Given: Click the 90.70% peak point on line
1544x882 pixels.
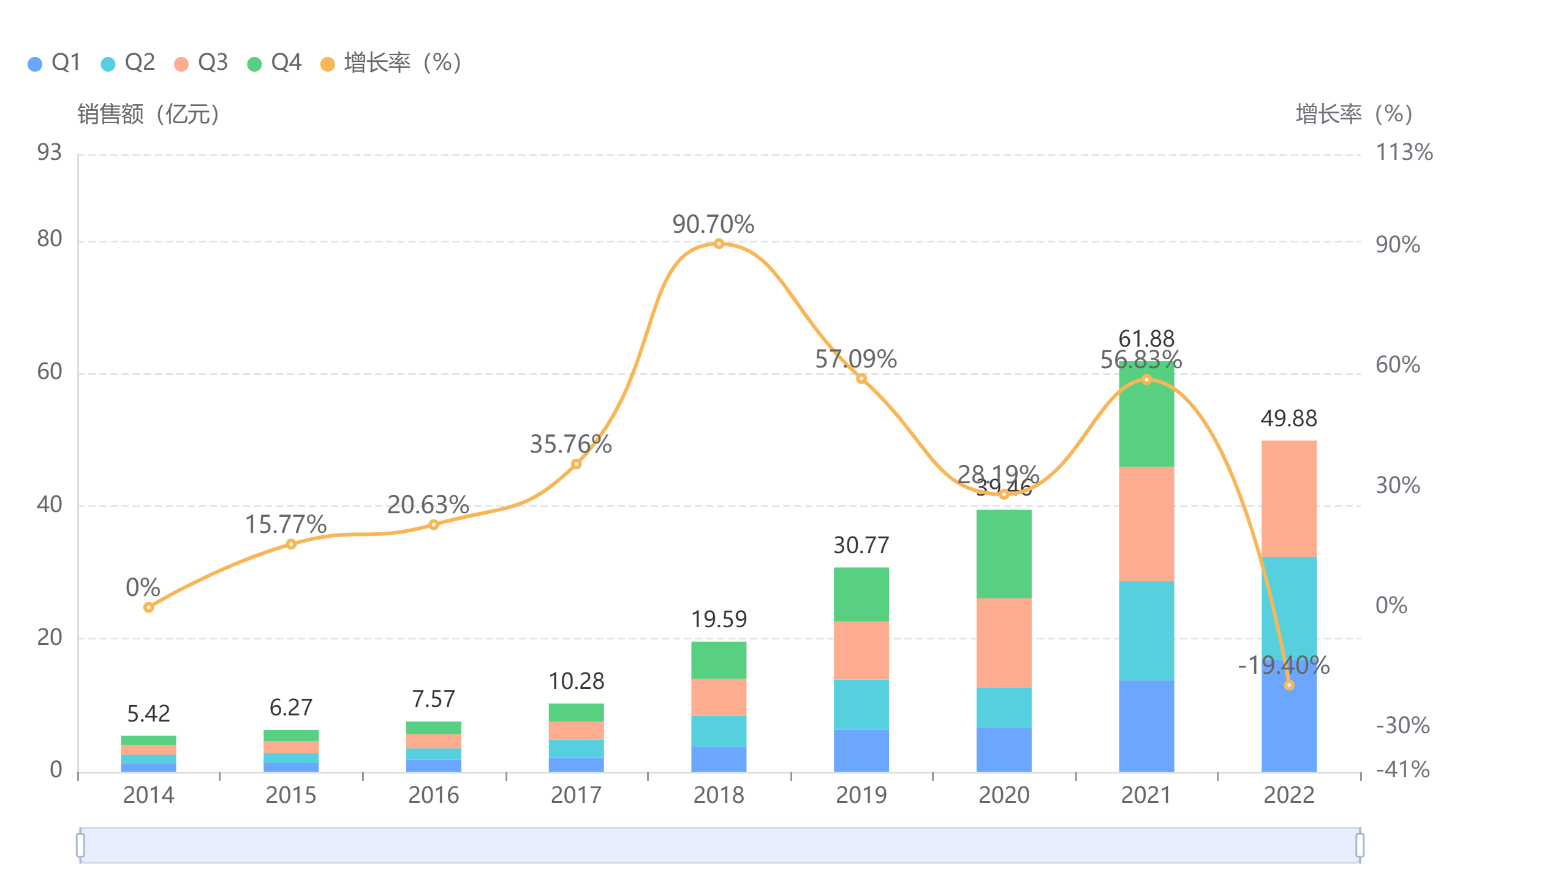Looking at the screenshot, I should point(719,244).
